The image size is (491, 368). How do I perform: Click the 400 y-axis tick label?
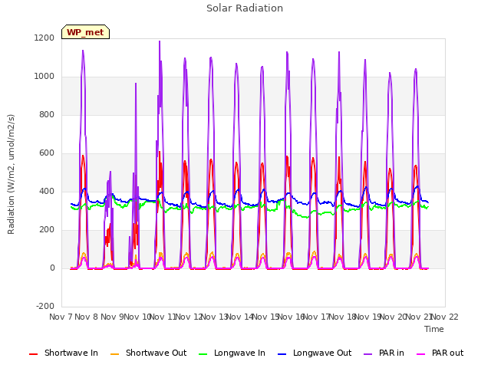click(x=47, y=191)
